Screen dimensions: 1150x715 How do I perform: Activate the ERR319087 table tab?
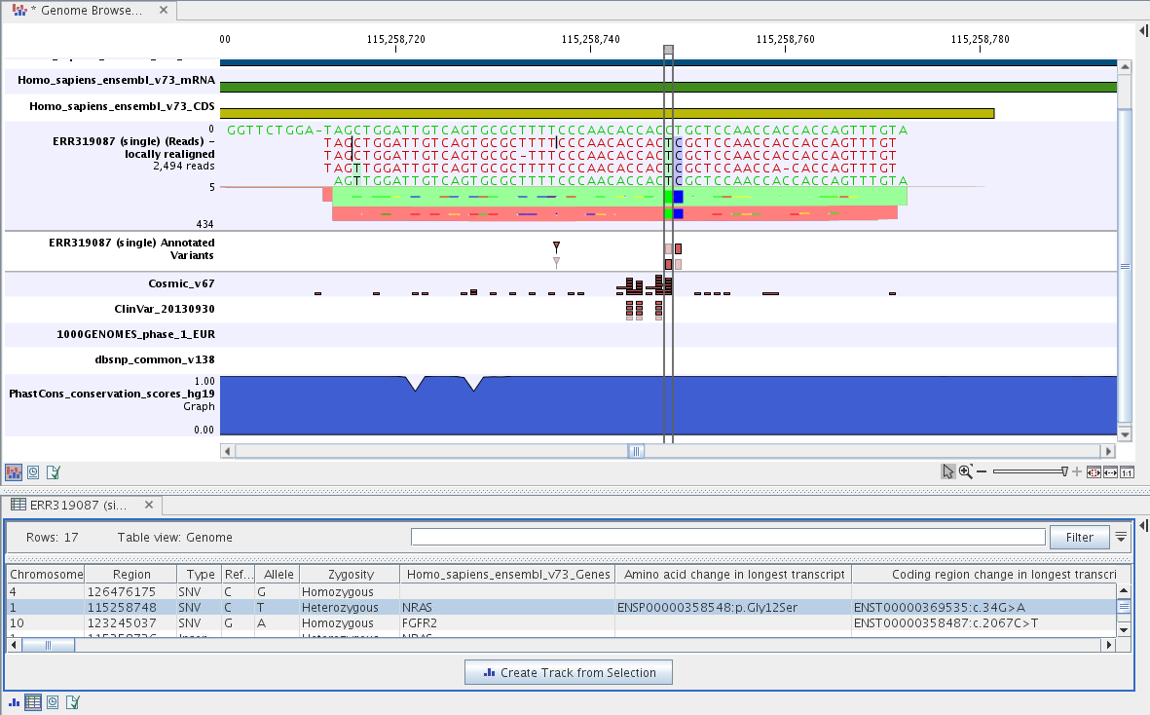click(x=75, y=505)
